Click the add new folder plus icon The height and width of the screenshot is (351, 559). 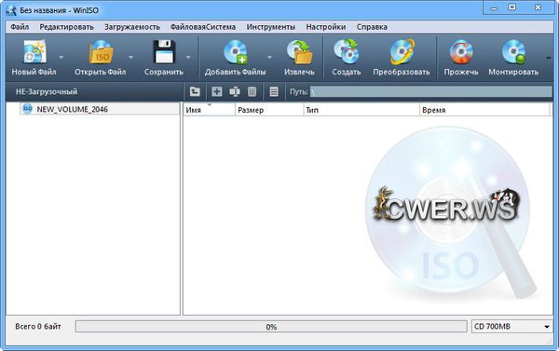click(x=217, y=91)
